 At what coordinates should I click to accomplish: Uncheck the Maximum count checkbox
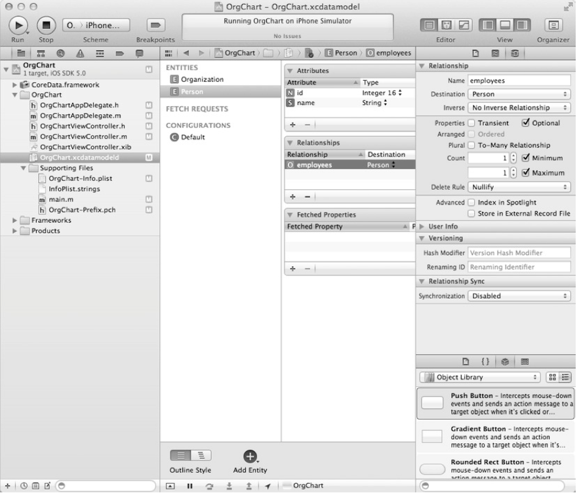(x=526, y=172)
